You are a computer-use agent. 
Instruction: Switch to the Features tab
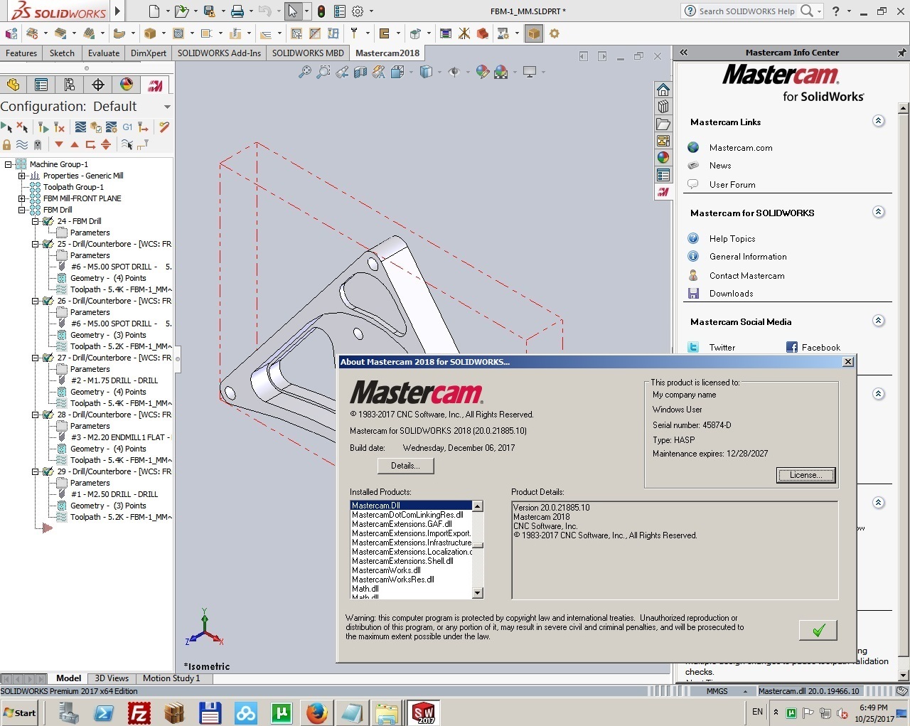[x=21, y=53]
